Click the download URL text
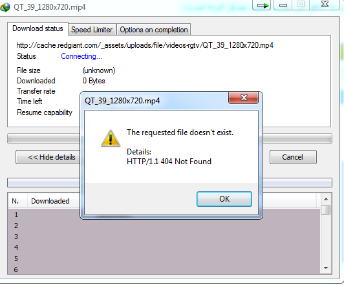Viewport: 344px width, 285px height. point(145,45)
